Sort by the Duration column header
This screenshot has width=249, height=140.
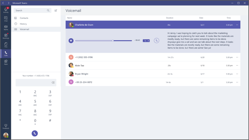coord(170,18)
